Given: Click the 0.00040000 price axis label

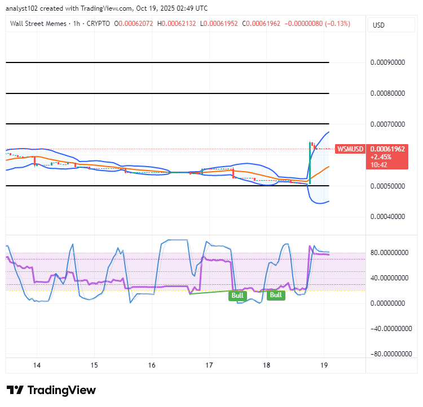Looking at the screenshot, I should [387, 217].
